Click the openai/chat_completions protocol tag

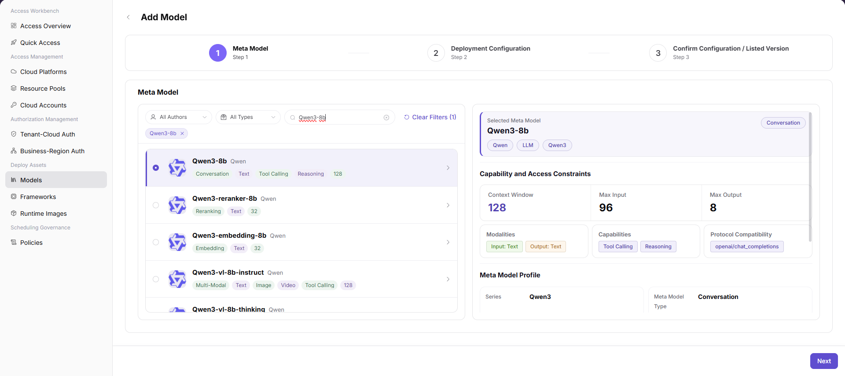click(747, 247)
